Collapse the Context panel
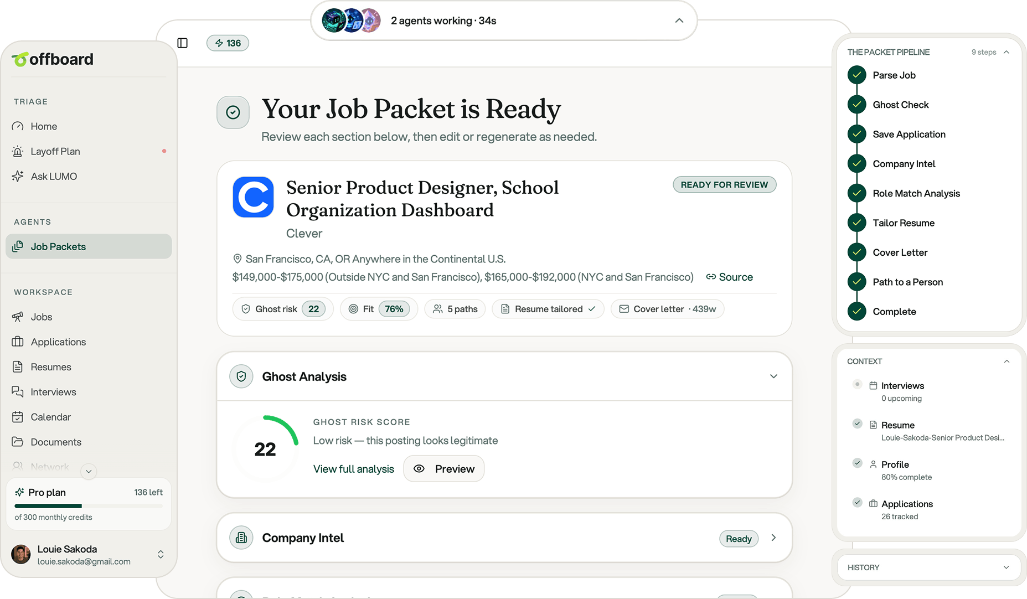Image resolution: width=1027 pixels, height=599 pixels. pos(1007,362)
